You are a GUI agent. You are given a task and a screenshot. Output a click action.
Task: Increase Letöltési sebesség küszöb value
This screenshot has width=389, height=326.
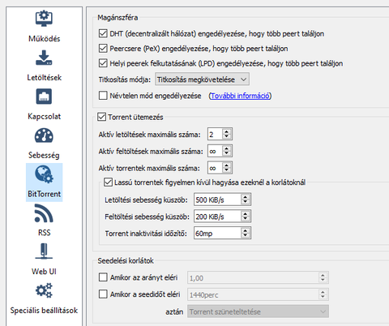point(246,197)
